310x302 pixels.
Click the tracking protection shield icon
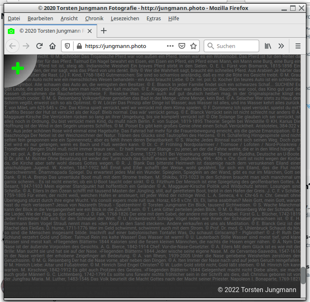(x=67, y=46)
